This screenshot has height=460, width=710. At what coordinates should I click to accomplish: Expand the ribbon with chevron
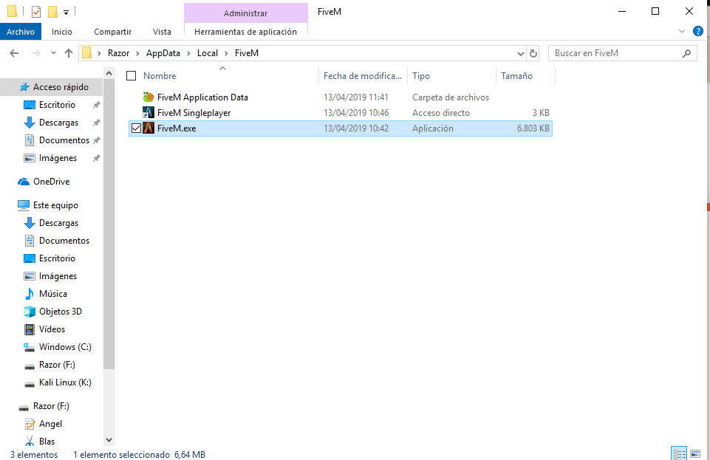(682, 31)
